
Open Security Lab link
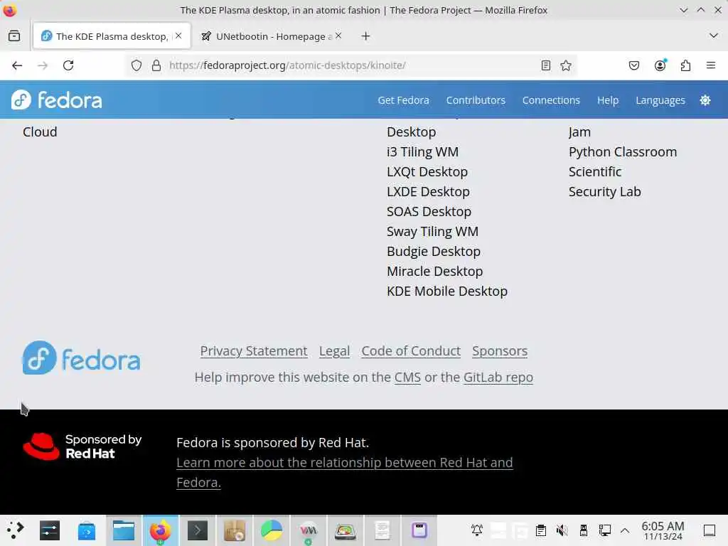pos(604,192)
